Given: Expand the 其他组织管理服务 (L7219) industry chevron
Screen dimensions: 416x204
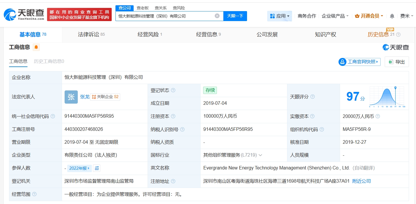Looking at the screenshot, I should click(260, 155).
